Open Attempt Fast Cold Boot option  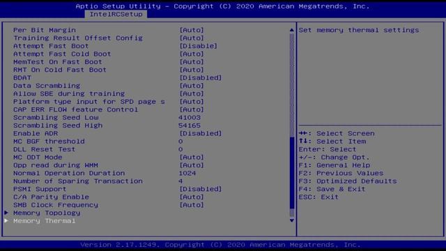click(x=192, y=54)
